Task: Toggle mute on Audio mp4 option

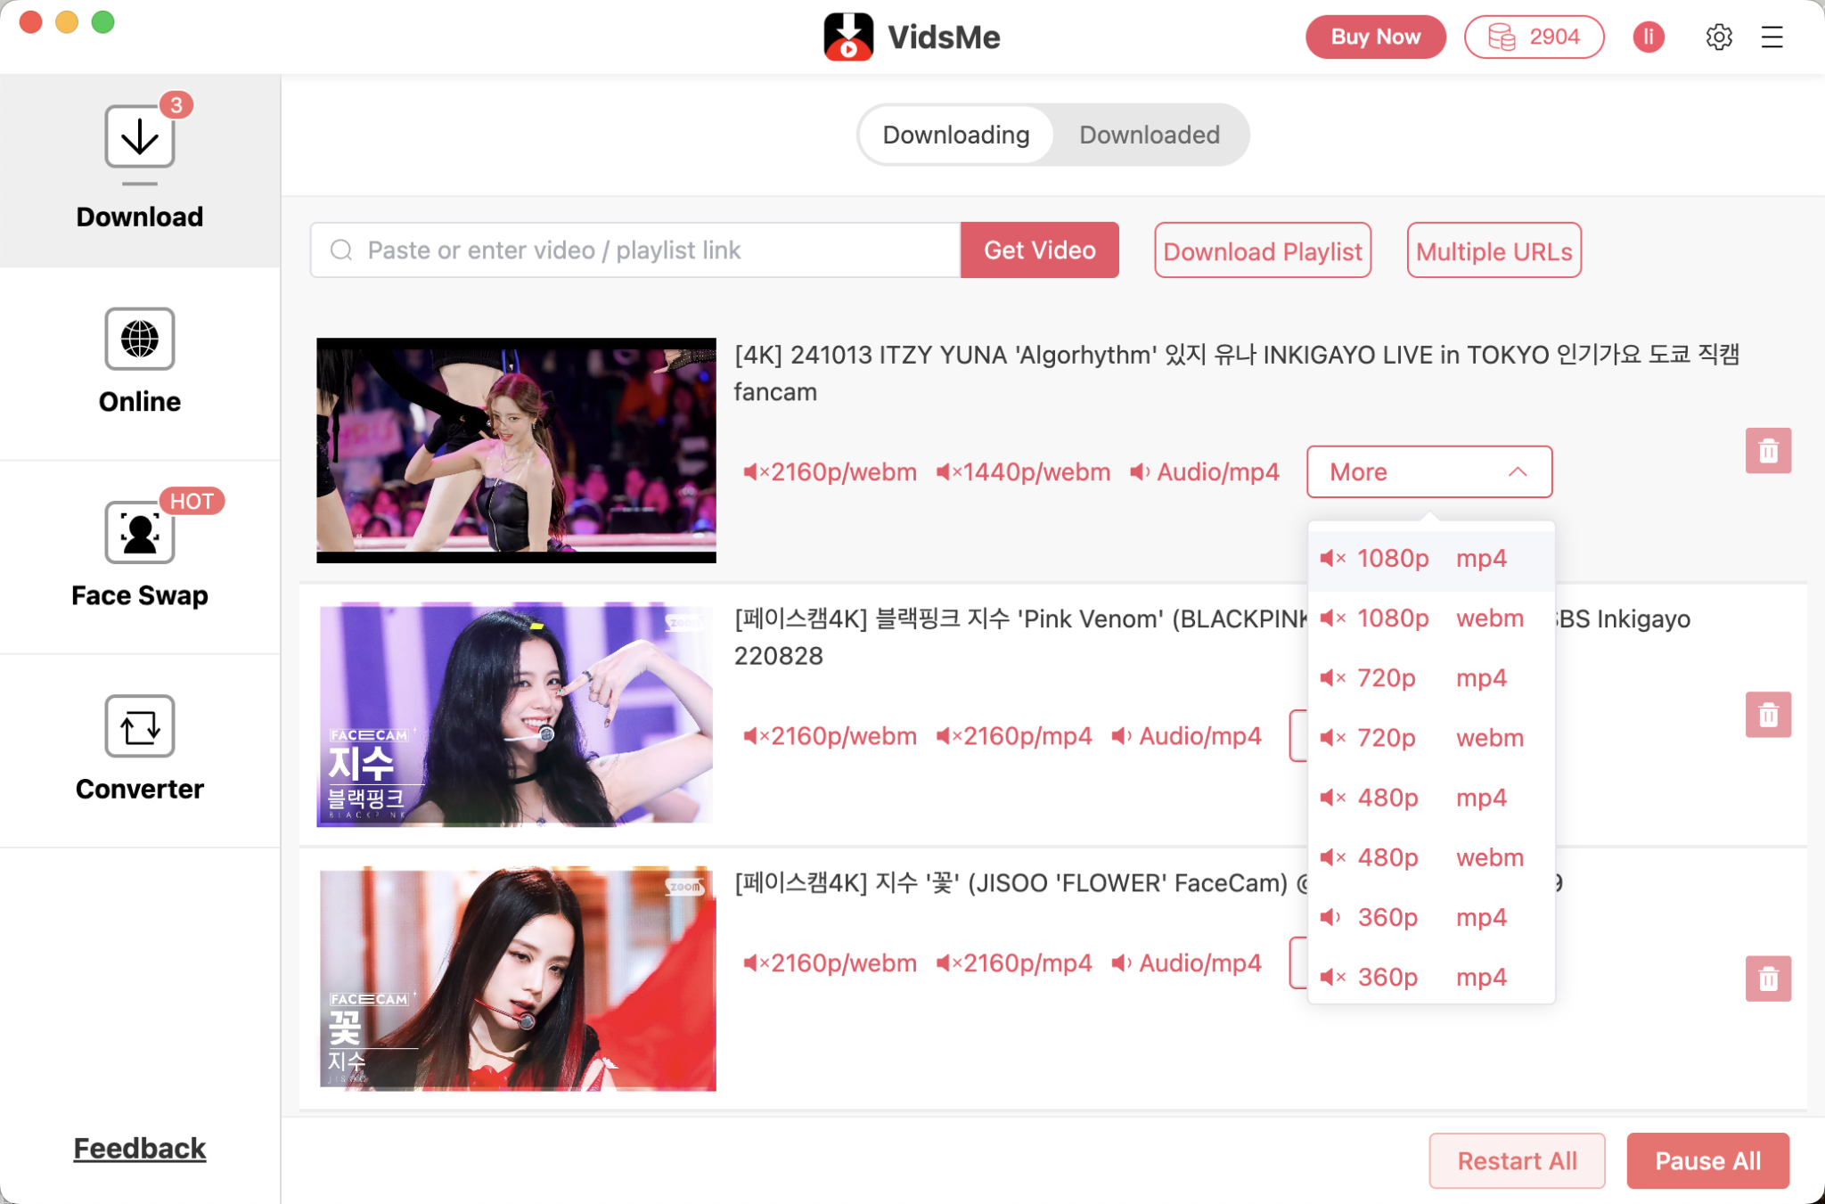Action: 1142,471
